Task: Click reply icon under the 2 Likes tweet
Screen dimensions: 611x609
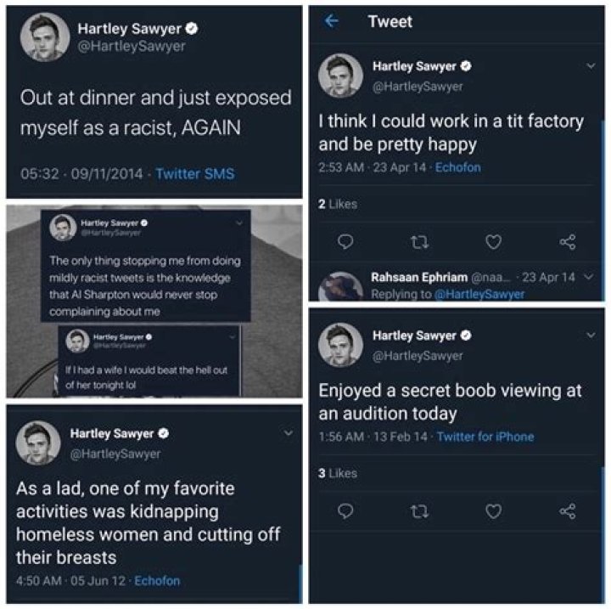Action: 345,242
